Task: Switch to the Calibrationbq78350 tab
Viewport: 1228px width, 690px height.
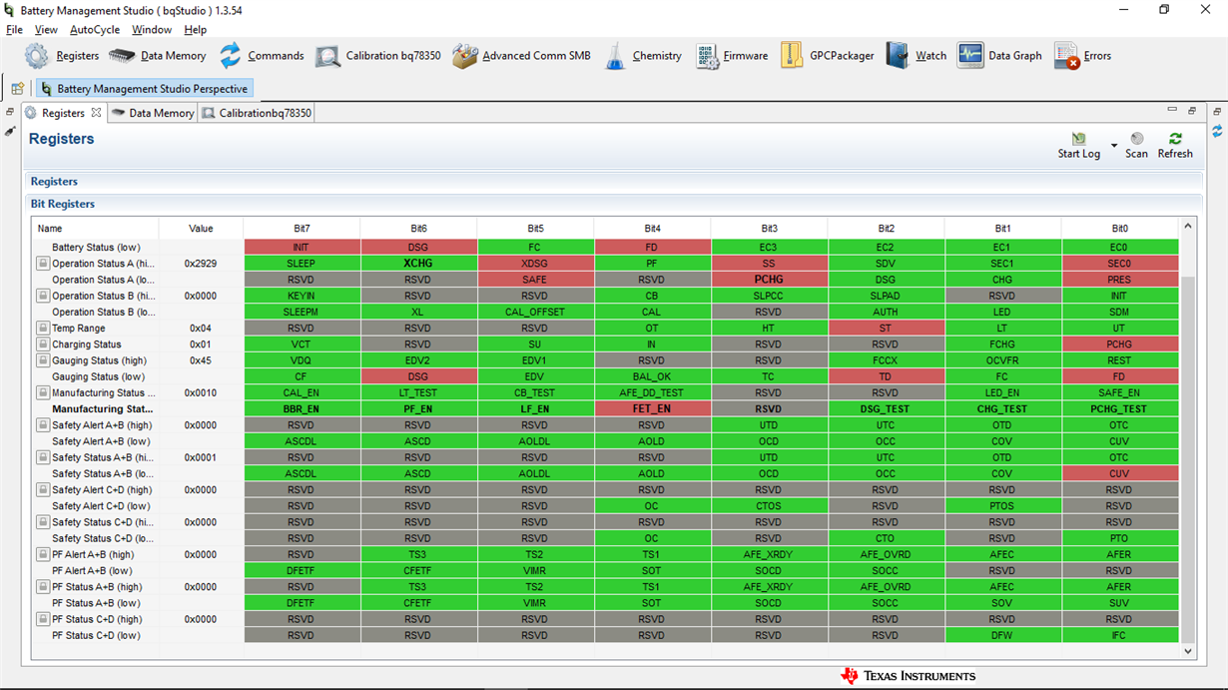Action: [x=257, y=113]
